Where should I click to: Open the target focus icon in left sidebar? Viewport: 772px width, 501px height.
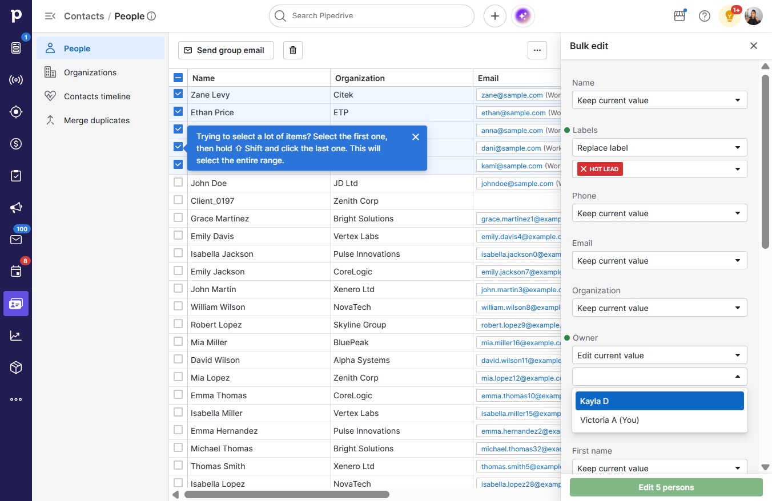point(16,112)
